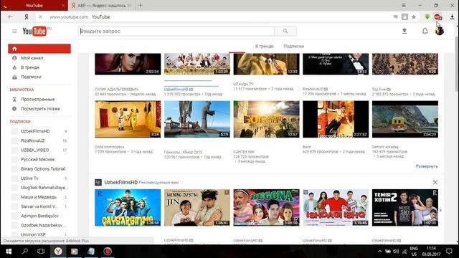The height and width of the screenshot is (258, 459).
Task: Play the Qaysargina film thumbnail
Action: pyautogui.click(x=128, y=207)
